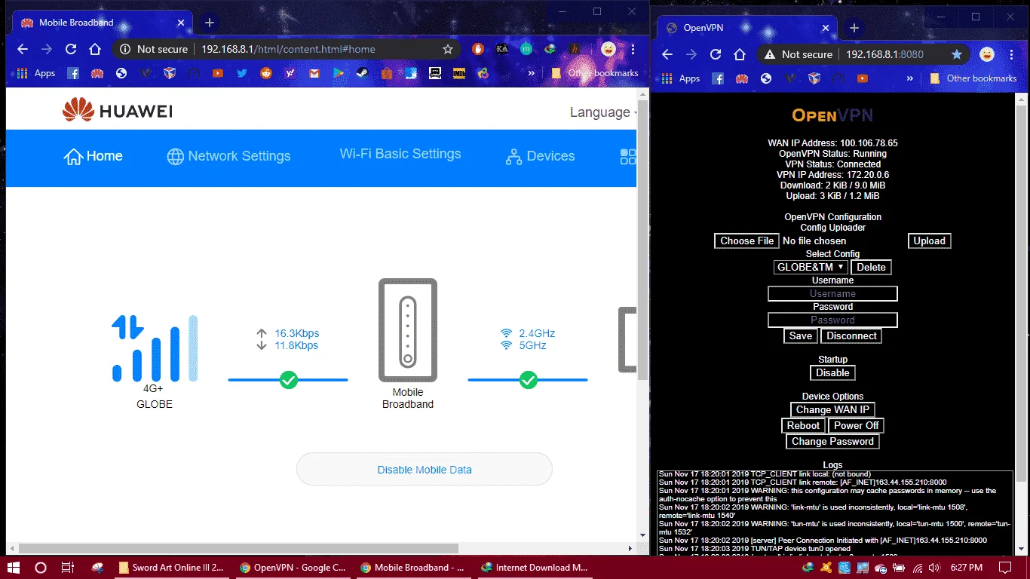Viewport: 1030px width, 579px height.
Task: Click the Startup Disable button
Action: click(832, 373)
